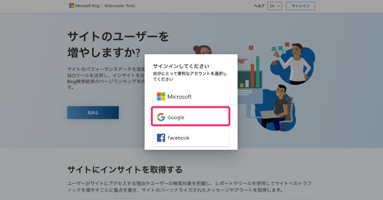
Task: Click the Microsoft Bing logo in header
Action: point(84,6)
